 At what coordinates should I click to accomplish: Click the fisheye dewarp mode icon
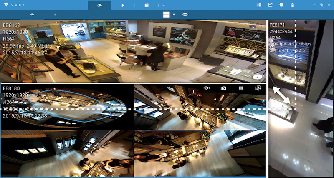185,14
